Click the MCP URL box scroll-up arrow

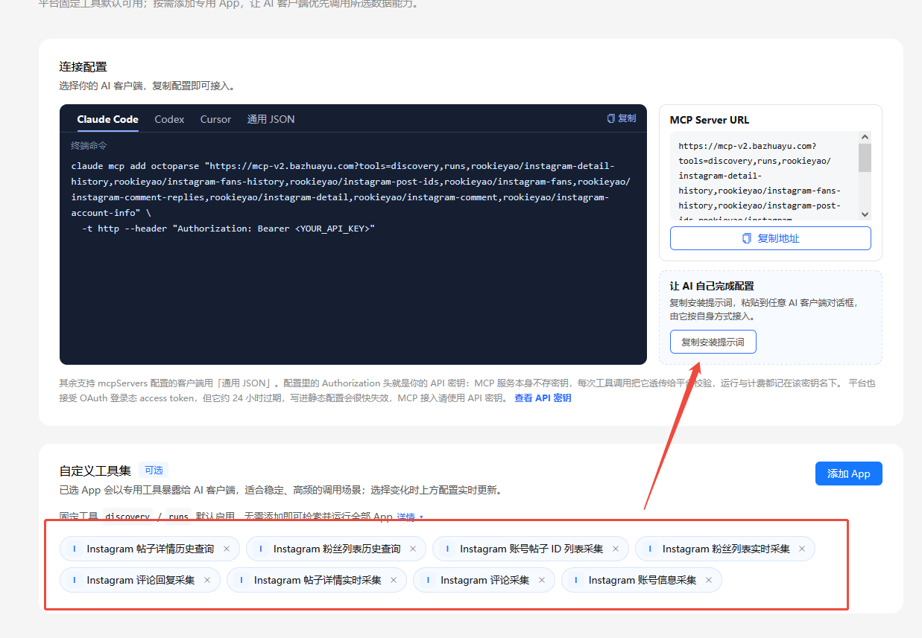pyautogui.click(x=865, y=137)
